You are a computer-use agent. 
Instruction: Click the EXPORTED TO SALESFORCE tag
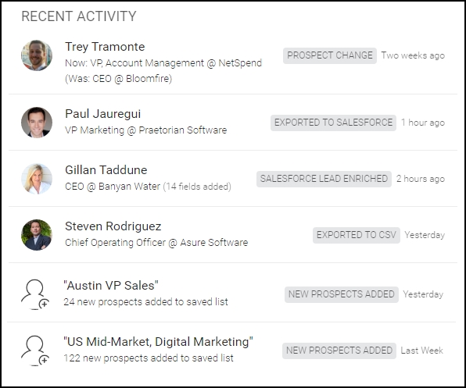[x=333, y=123]
